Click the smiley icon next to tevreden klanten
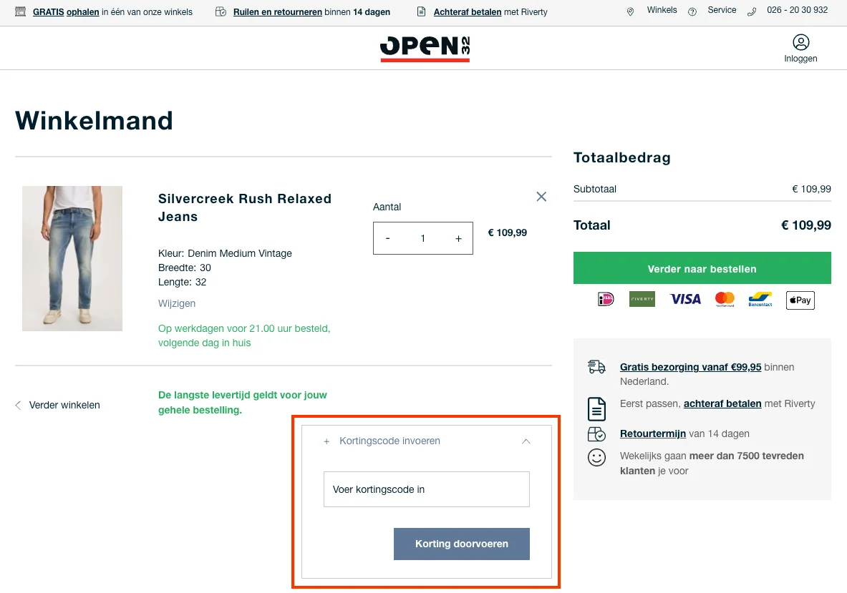This screenshot has height=593, width=847. (x=596, y=457)
